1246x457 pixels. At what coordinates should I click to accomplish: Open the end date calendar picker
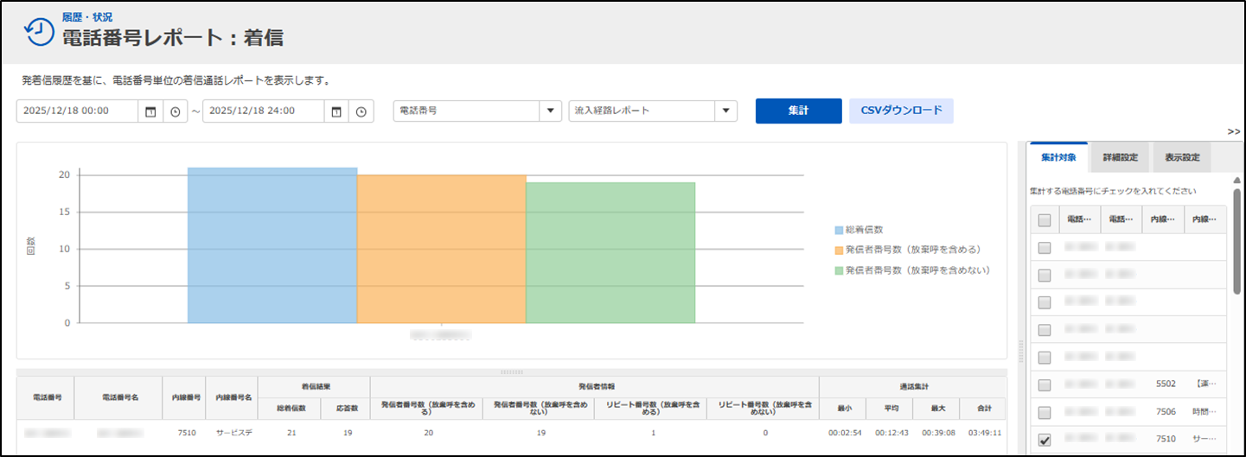point(336,111)
